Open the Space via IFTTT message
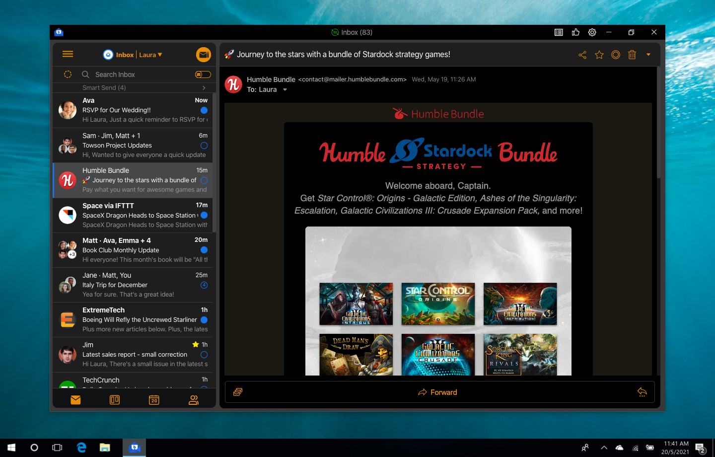715x457 pixels. (133, 215)
